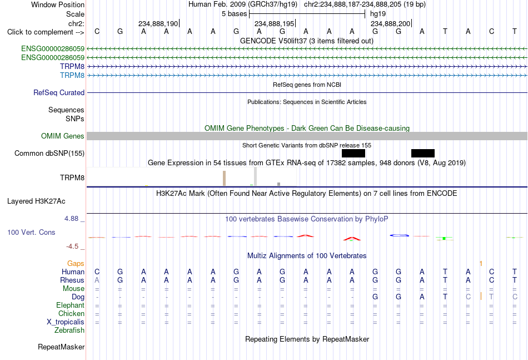Open the 100 Vert. Cons label

pyautogui.click(x=31, y=232)
